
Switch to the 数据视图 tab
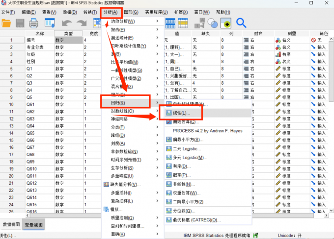coord(11,225)
